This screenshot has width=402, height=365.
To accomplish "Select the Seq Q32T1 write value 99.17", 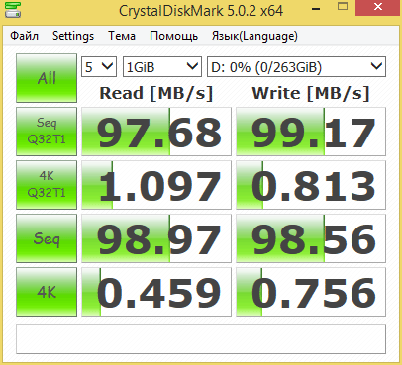I will (311, 132).
